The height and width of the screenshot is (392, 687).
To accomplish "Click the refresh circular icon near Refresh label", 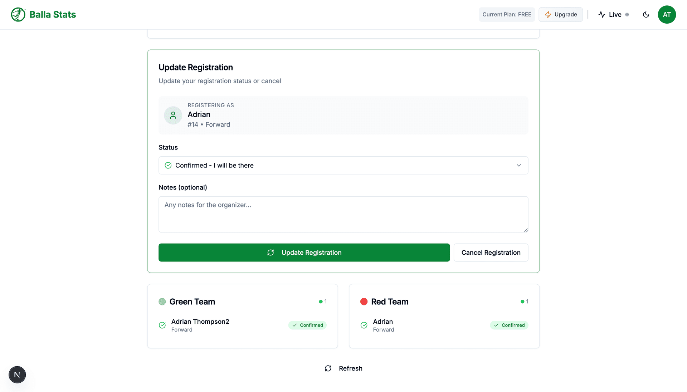I will [328, 368].
